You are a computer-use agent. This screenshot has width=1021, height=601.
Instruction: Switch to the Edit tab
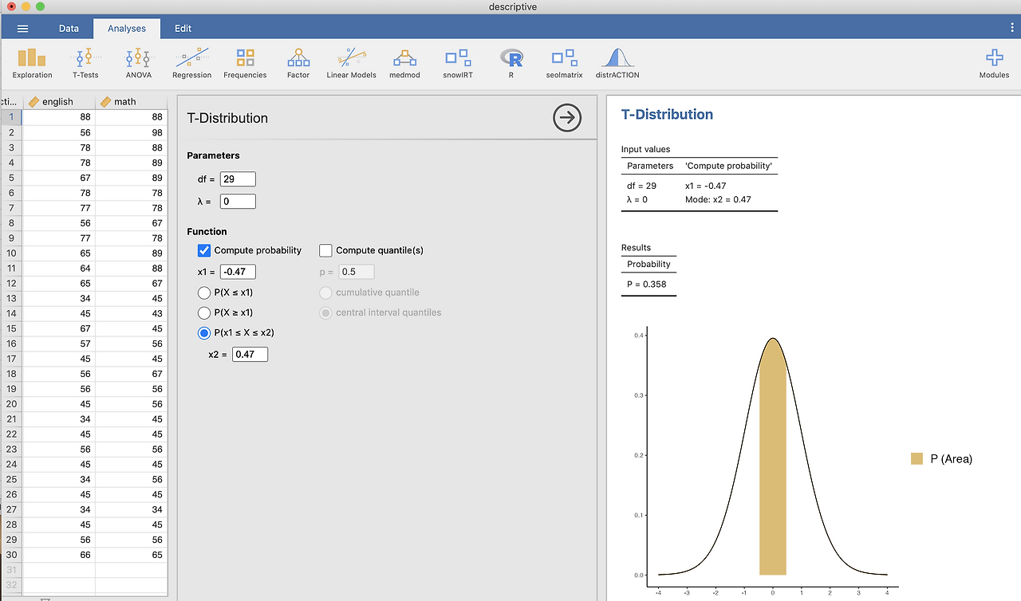[183, 29]
